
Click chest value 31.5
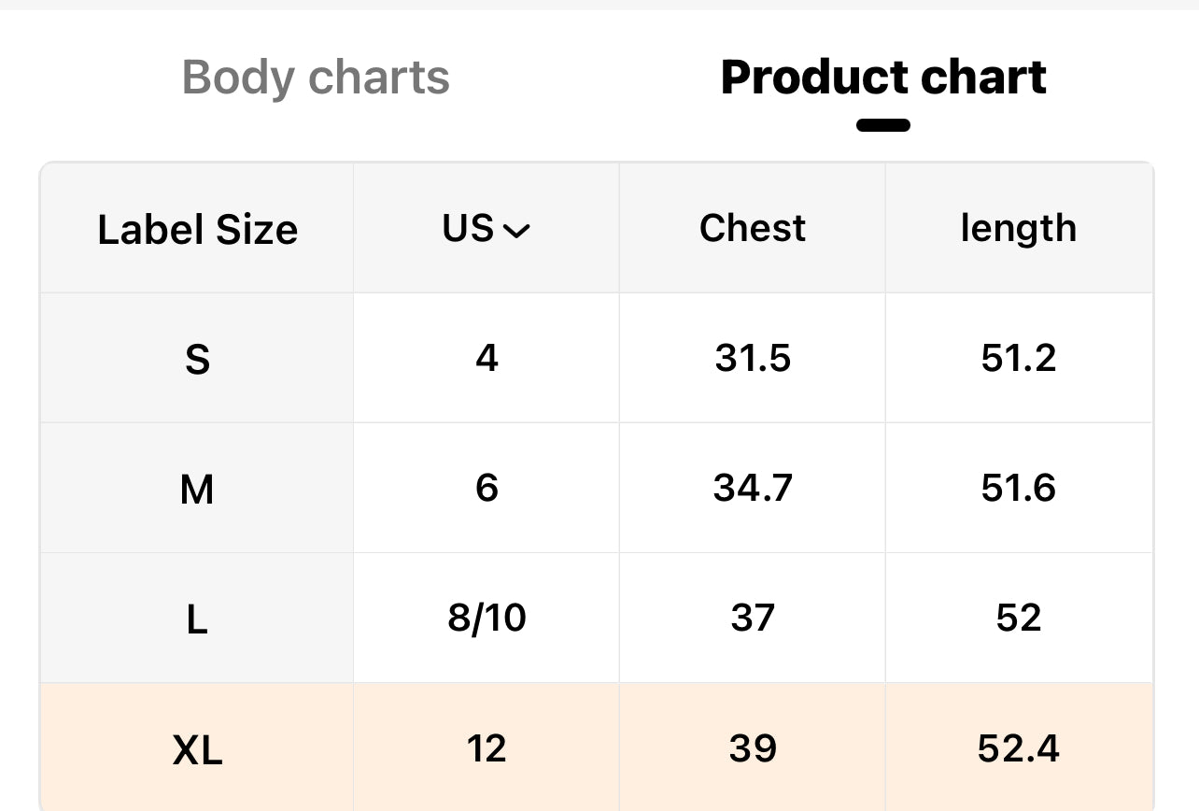(753, 358)
